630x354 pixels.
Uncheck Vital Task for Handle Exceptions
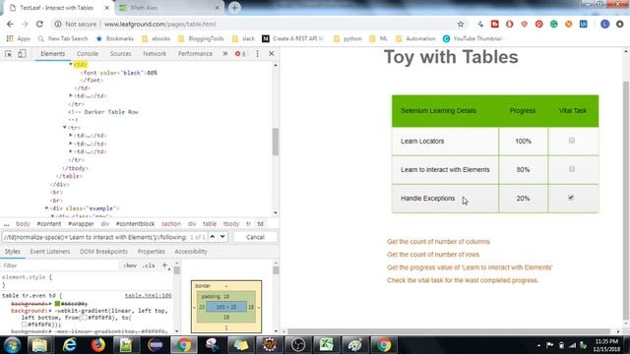click(571, 198)
